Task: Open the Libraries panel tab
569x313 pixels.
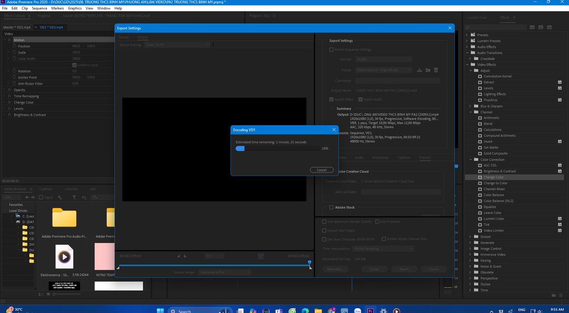Action: click(71, 189)
